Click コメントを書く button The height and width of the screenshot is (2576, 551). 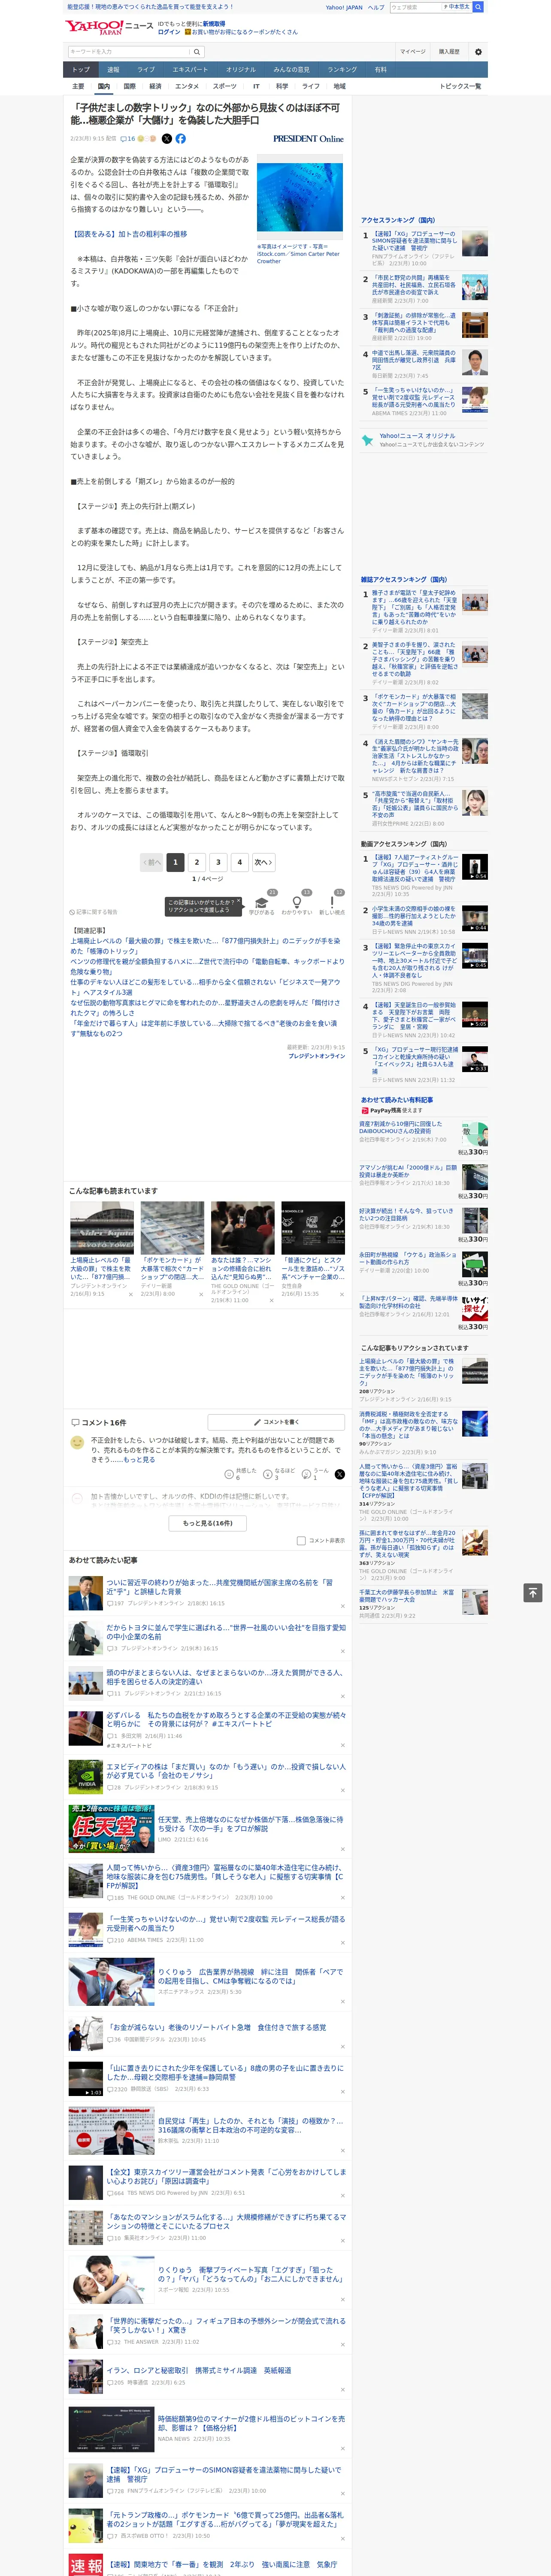click(277, 1421)
